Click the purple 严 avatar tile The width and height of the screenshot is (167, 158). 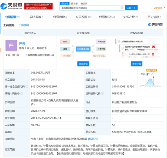pos(11,45)
